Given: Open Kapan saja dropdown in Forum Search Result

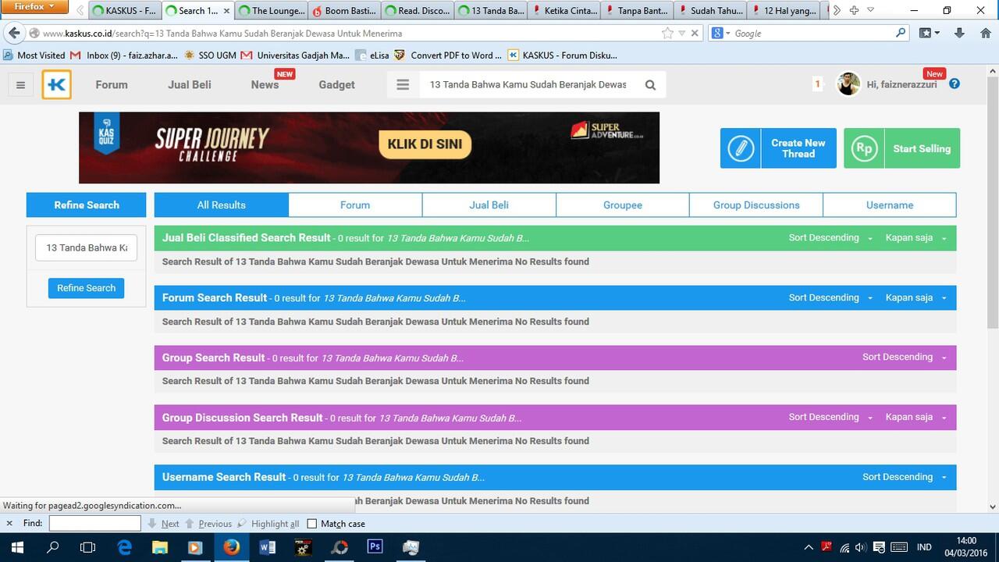Looking at the screenshot, I should pos(916,297).
